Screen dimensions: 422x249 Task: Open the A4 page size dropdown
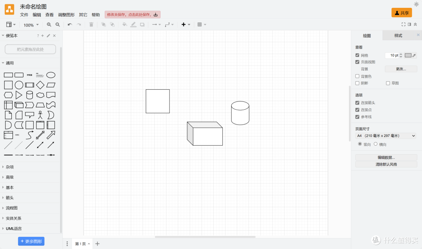click(x=385, y=136)
